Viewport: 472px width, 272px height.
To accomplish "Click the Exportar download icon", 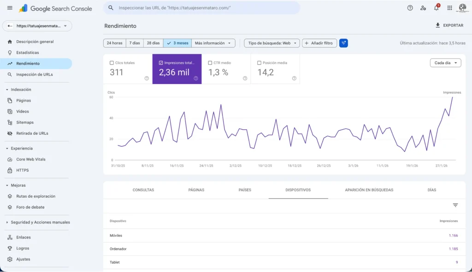I will pos(438,25).
